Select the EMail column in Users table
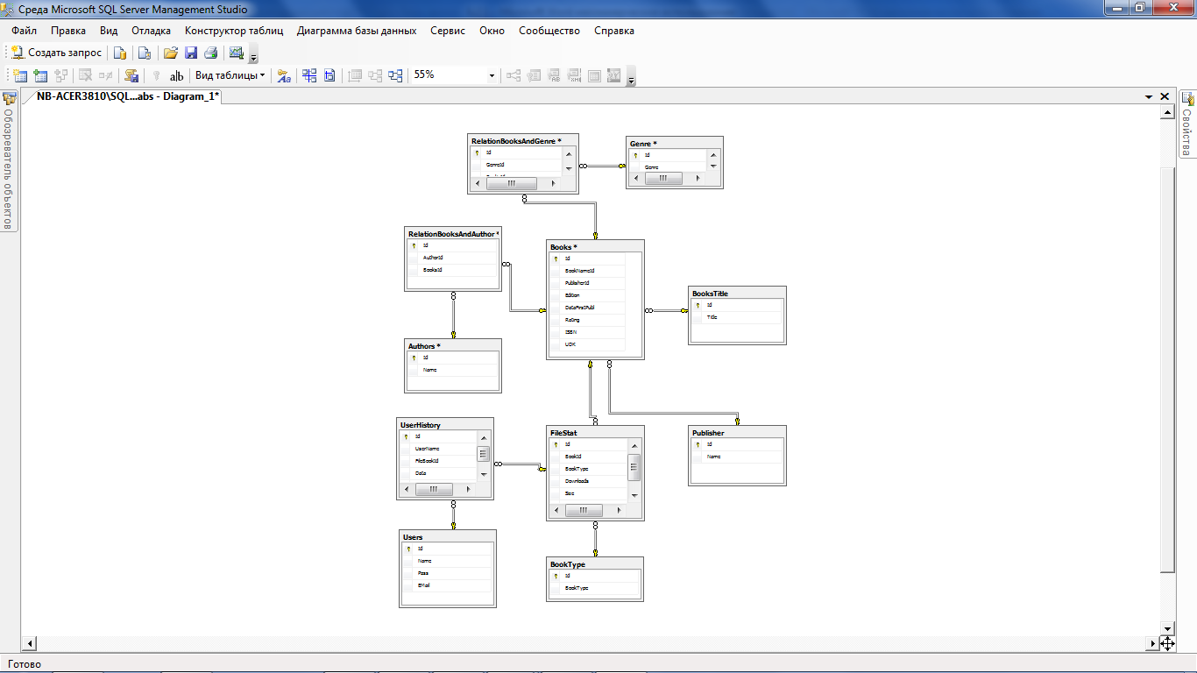This screenshot has height=673, width=1197. 447,584
